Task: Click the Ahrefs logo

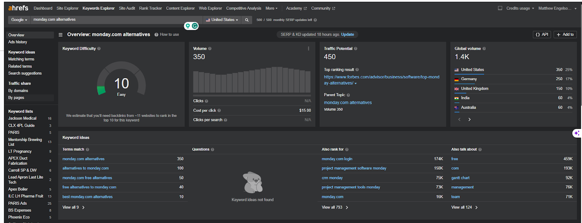Action: tap(18, 8)
